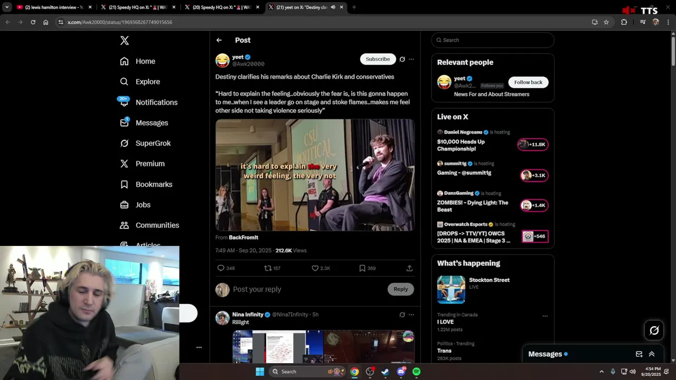
Task: Click three-dot menu on webcam overlay
Action: click(199, 347)
